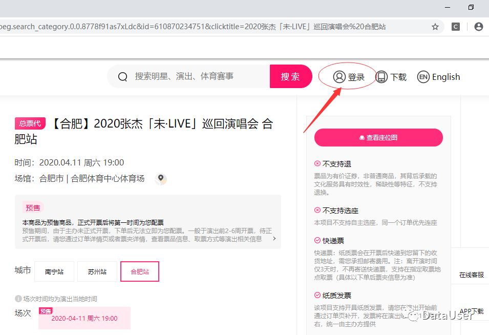Expand the presale notice with the chevron
This screenshot has width=489, height=335.
click(x=274, y=238)
